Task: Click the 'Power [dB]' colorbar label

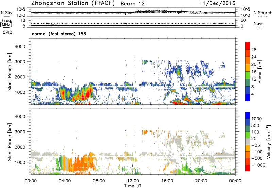Action: pos(260,72)
